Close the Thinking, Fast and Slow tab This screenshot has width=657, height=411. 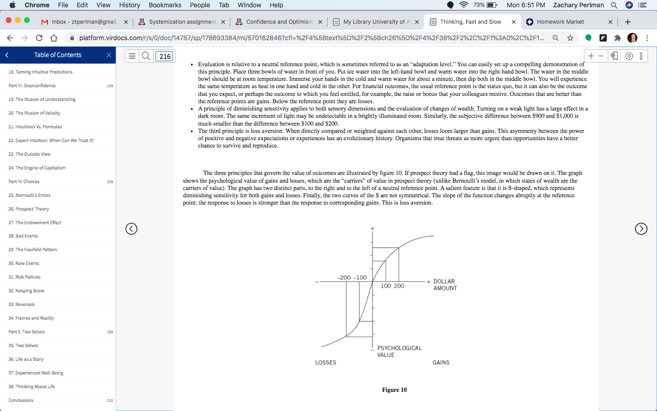514,22
